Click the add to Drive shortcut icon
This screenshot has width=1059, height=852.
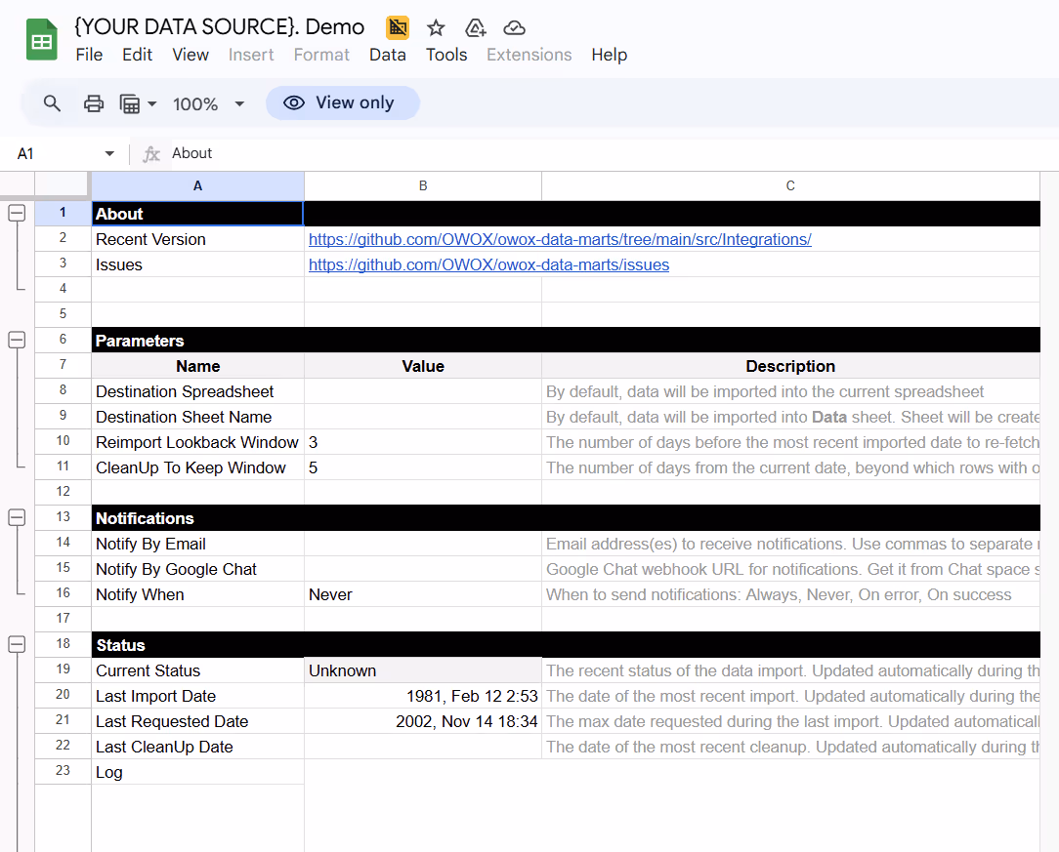pos(476,27)
